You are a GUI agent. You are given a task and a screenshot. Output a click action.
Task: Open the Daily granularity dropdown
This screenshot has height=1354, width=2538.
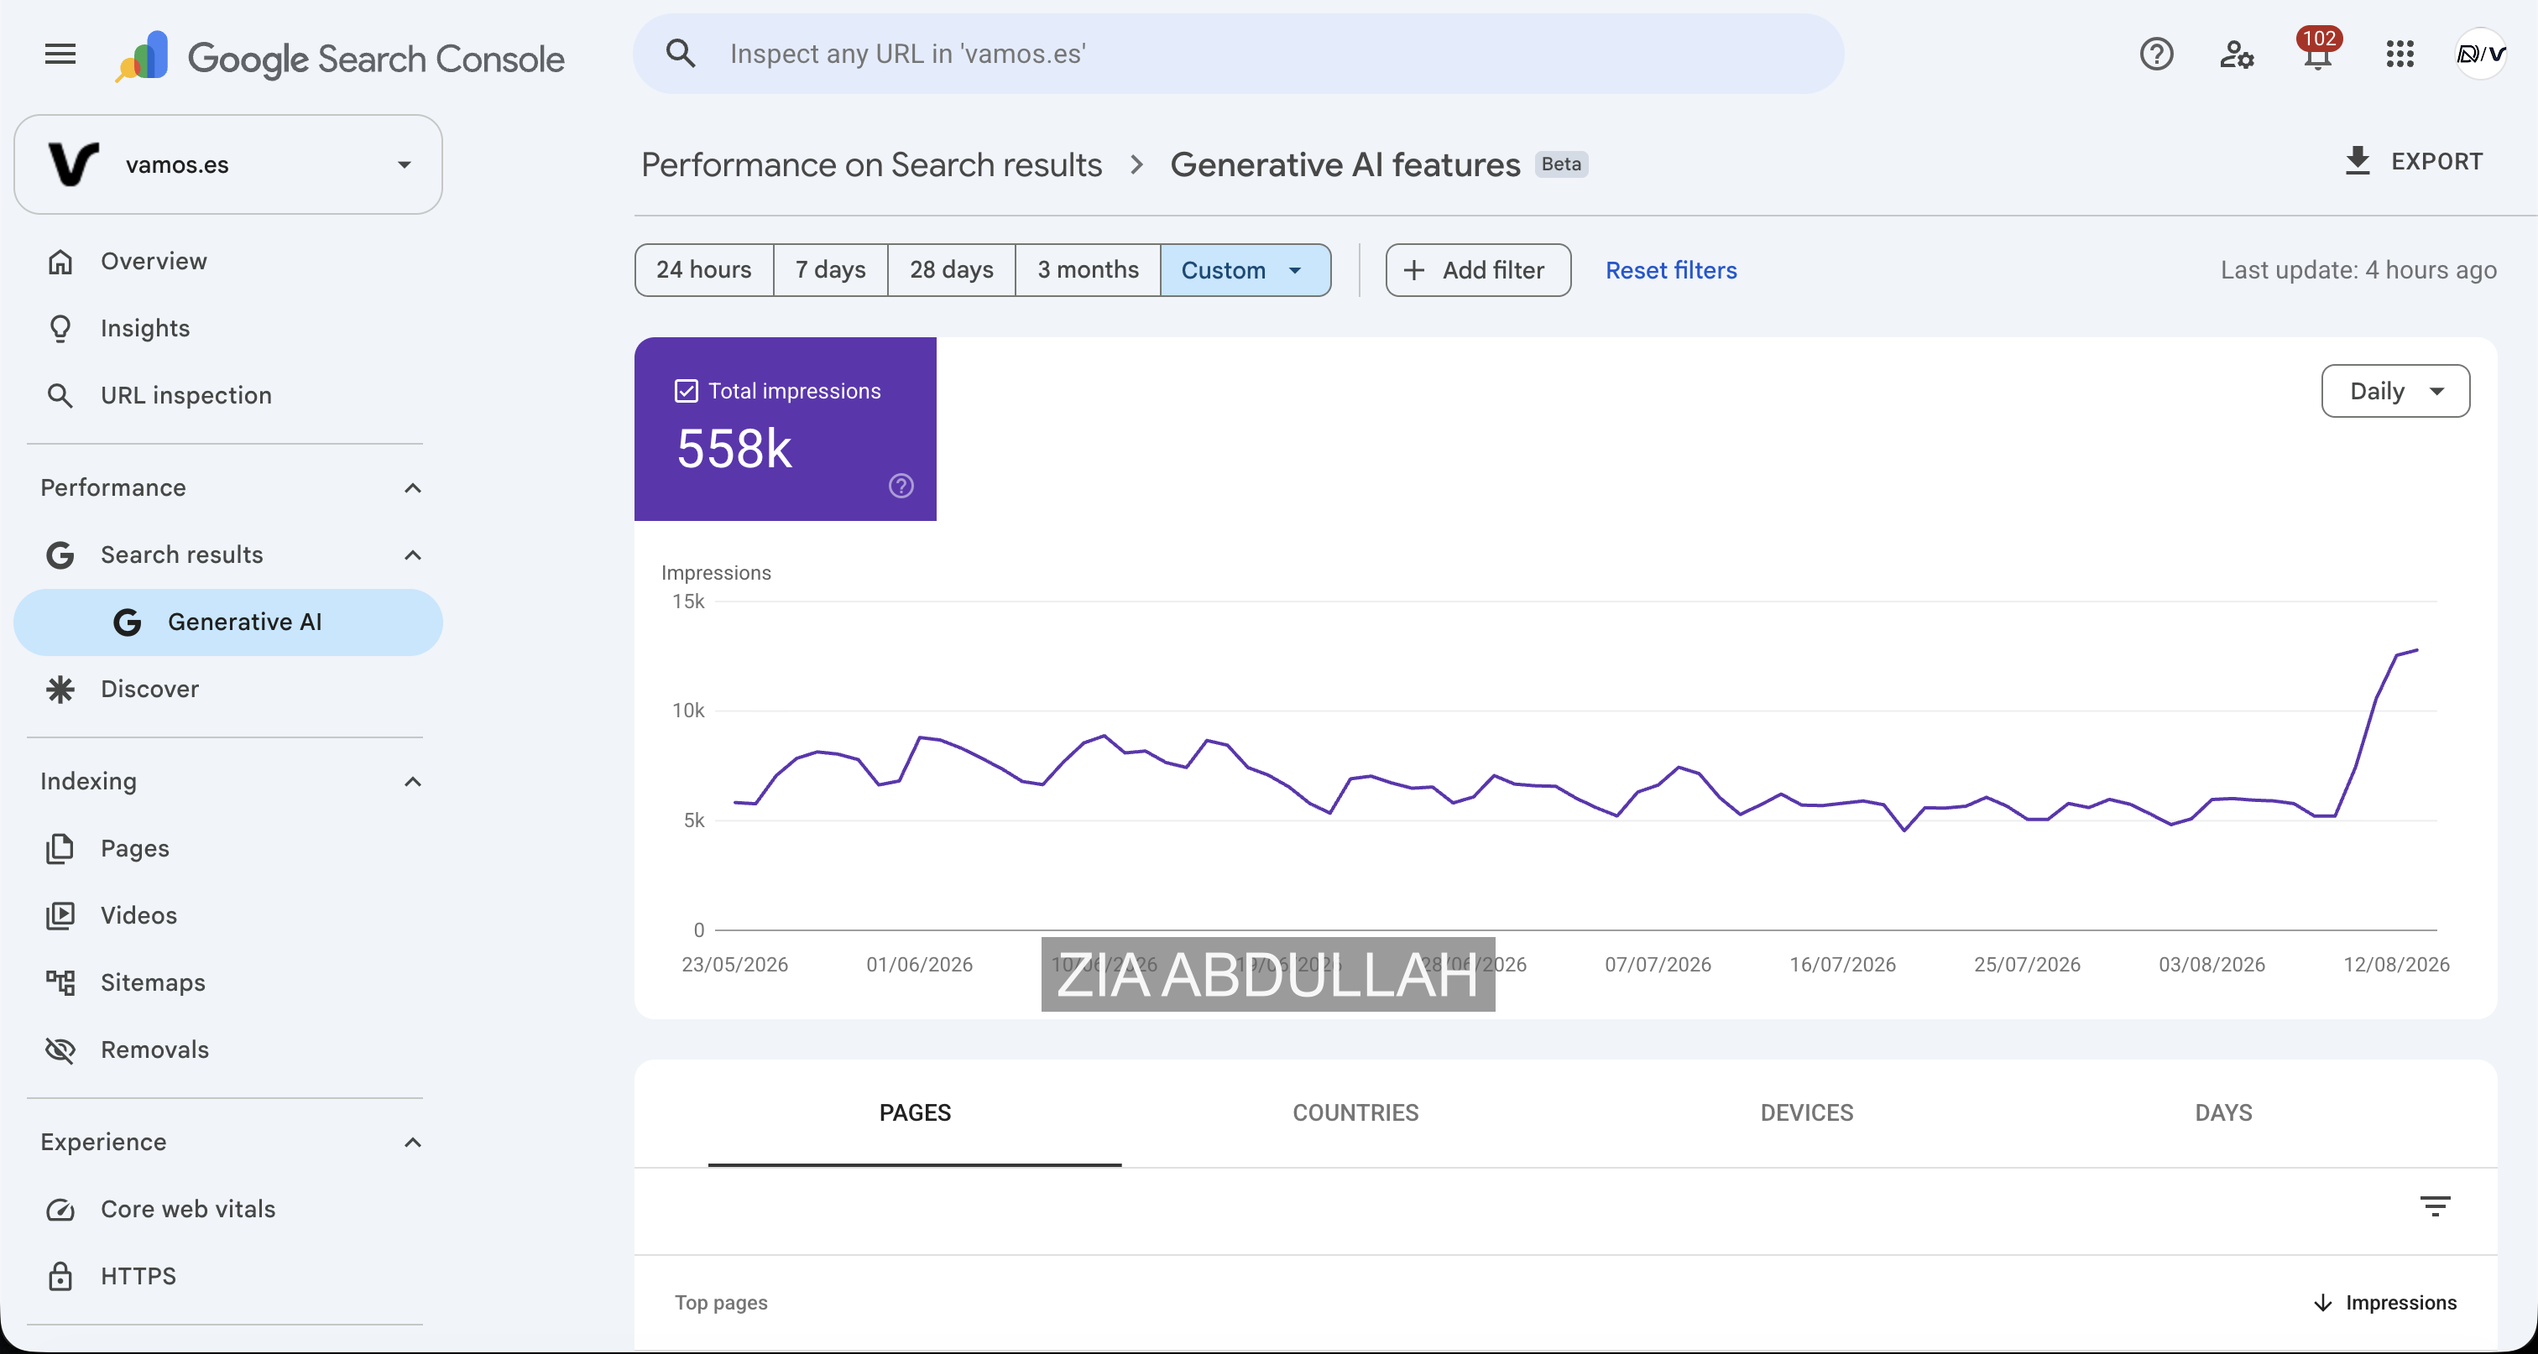point(2395,391)
